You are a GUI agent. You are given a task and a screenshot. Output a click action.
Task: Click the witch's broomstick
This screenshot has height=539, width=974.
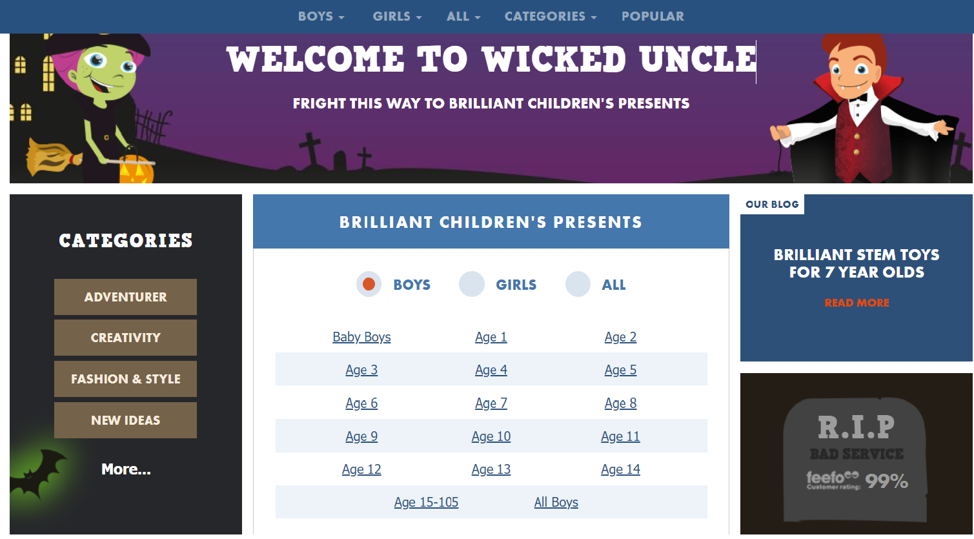(x=52, y=158)
